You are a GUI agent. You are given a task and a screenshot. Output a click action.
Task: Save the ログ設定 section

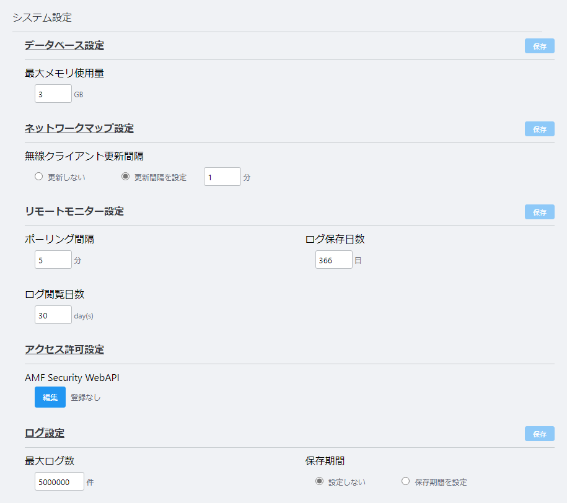click(x=539, y=434)
